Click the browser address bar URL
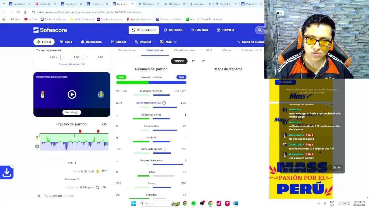Viewport: 369px width, 208px height. (x=89, y=12)
